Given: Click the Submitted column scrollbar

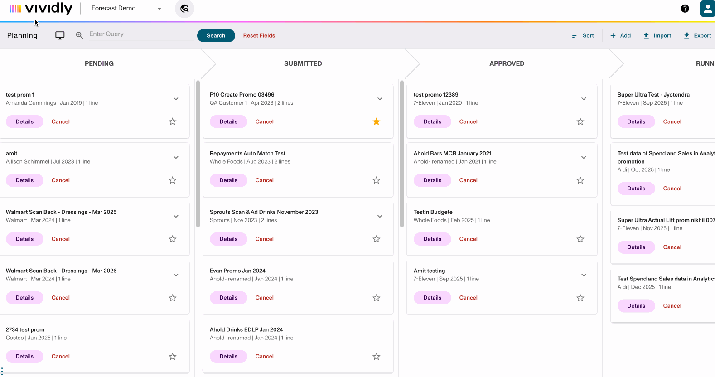Looking at the screenshot, I should 402,154.
